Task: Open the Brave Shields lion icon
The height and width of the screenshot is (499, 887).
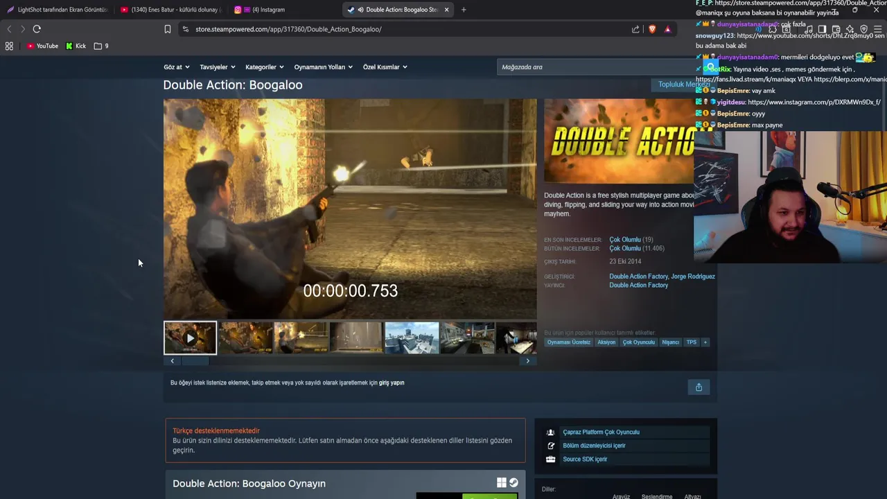Action: point(652,29)
